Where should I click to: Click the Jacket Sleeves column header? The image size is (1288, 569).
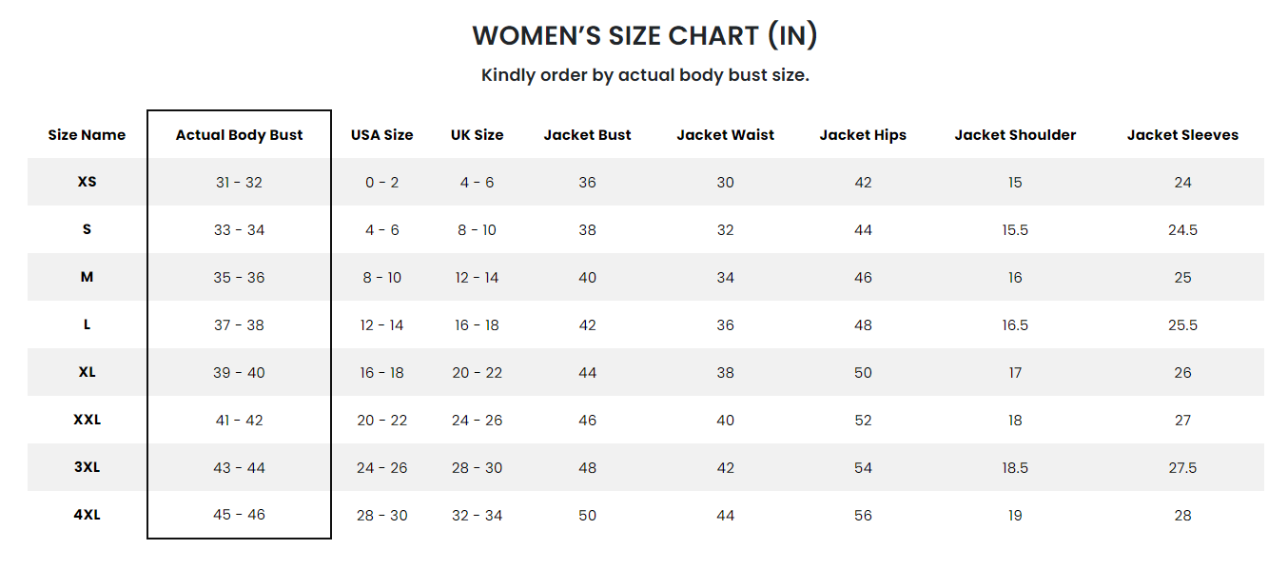point(1182,135)
